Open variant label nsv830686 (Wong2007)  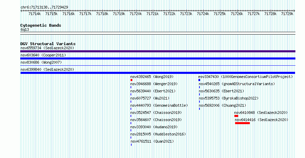coord(41,62)
